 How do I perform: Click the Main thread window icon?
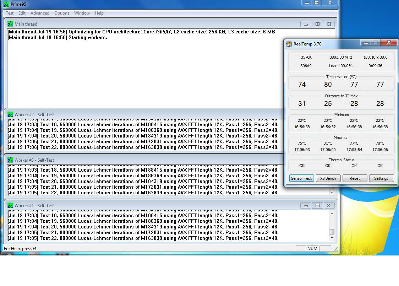[x=10, y=24]
